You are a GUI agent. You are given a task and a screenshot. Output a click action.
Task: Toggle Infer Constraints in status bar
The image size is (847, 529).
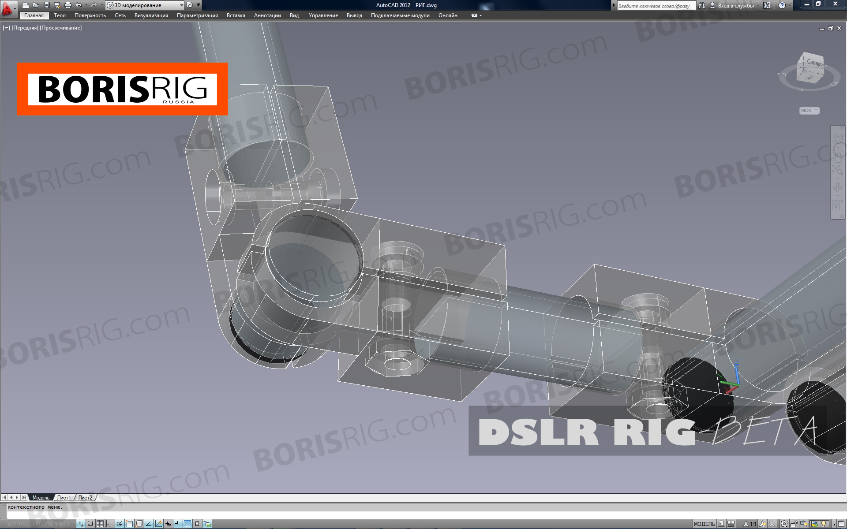[x=81, y=524]
